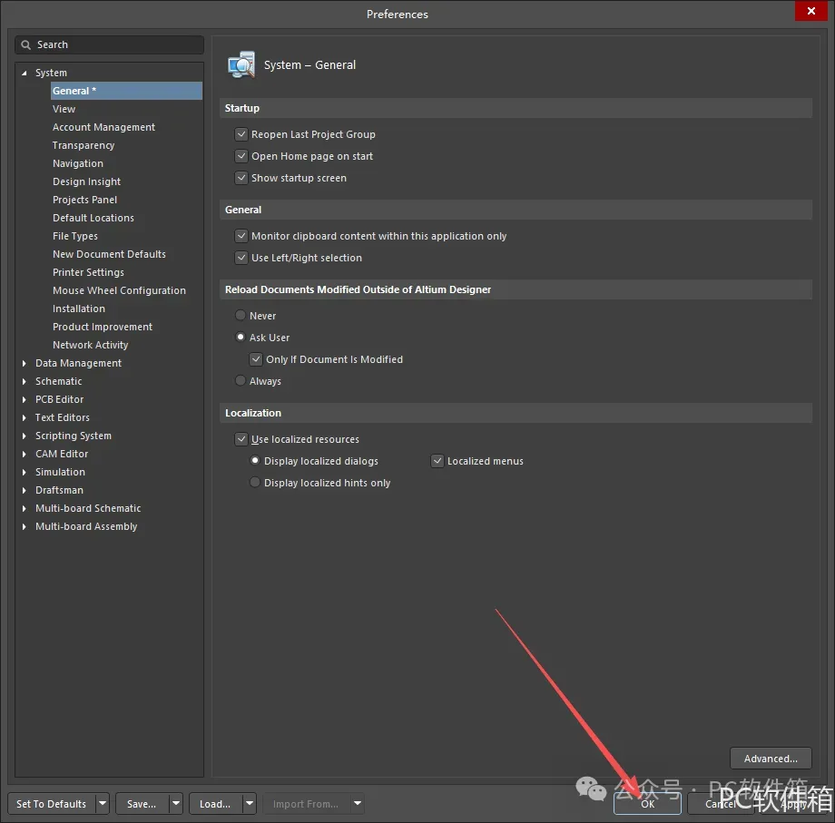Open the Navigation page

click(78, 163)
